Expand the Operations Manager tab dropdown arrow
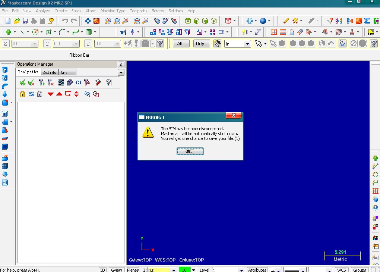380x272 pixels. [x=121, y=72]
